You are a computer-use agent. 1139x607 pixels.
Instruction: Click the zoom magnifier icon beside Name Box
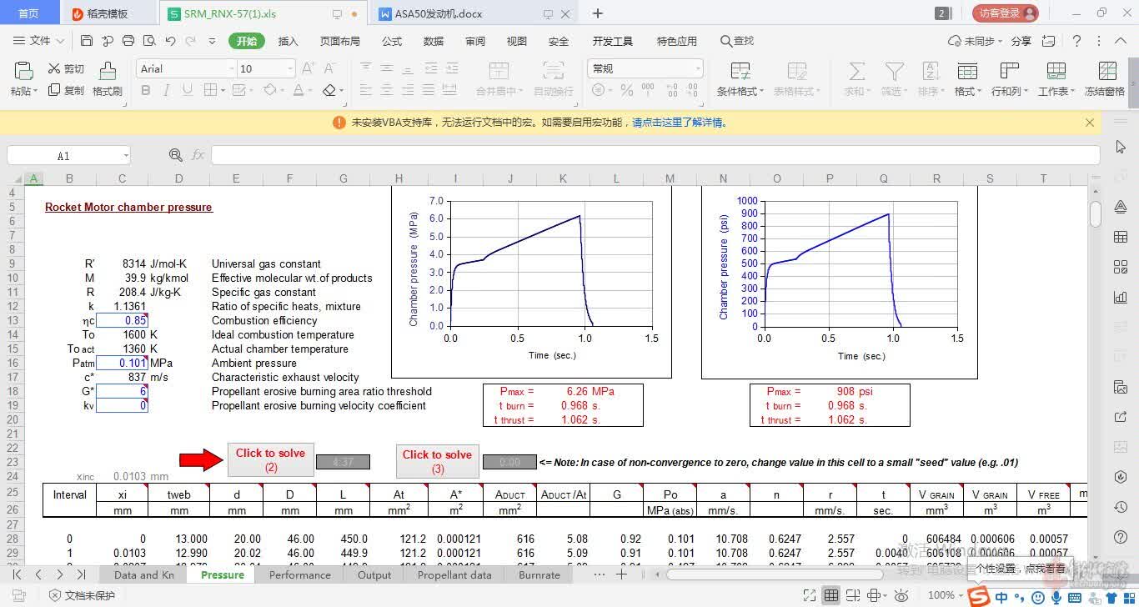(x=176, y=155)
